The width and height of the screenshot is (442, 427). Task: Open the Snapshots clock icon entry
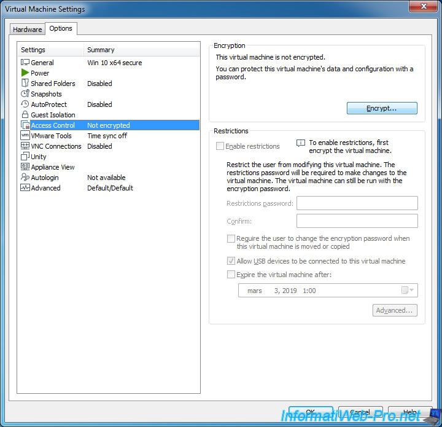(x=25, y=94)
